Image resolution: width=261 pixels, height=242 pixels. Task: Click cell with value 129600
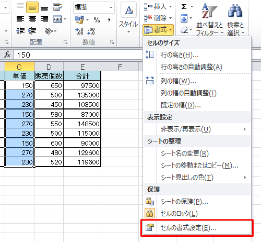pos(82,152)
